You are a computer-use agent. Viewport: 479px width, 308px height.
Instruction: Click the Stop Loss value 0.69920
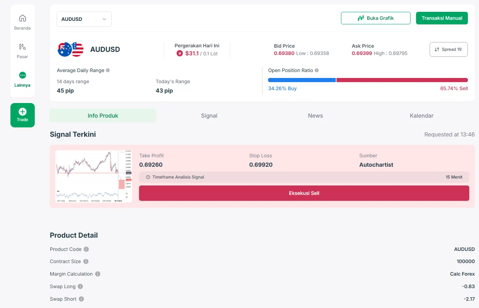click(261, 165)
